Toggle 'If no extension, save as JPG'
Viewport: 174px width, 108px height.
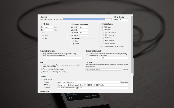(102, 46)
